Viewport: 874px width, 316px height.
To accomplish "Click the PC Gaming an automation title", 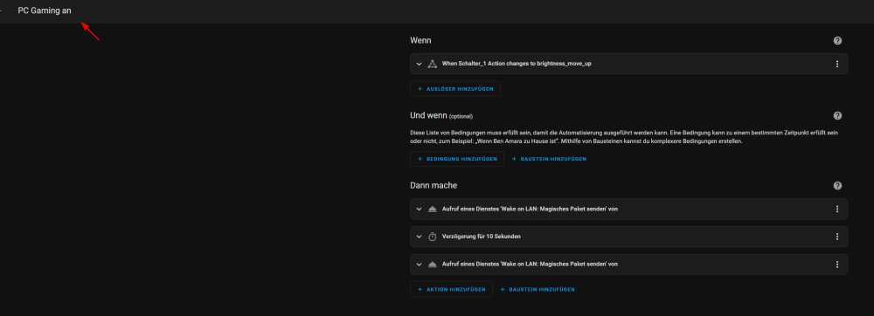I will [x=45, y=10].
